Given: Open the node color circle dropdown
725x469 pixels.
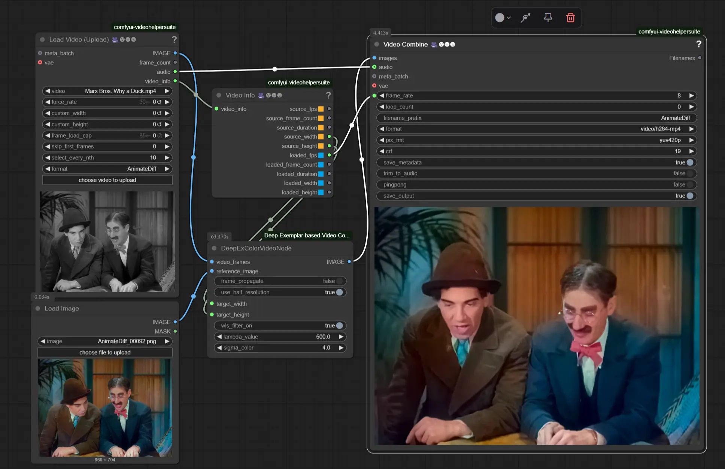Looking at the screenshot, I should (503, 18).
